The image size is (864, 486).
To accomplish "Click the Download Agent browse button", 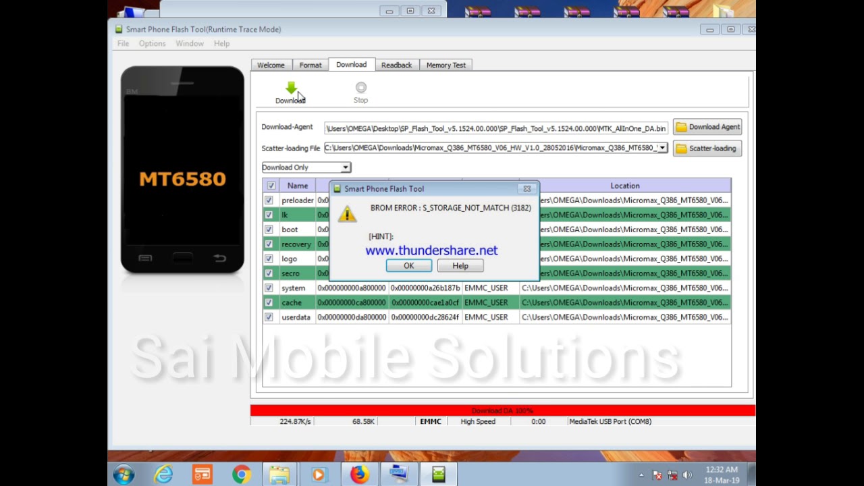I will pos(707,127).
